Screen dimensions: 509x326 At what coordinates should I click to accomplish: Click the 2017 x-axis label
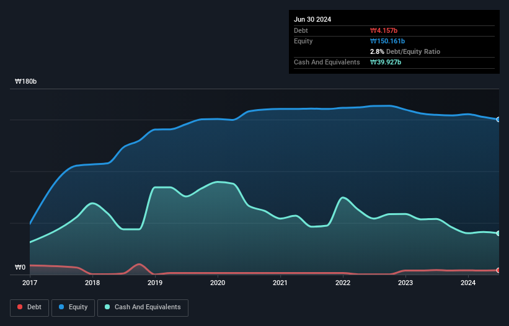point(30,283)
